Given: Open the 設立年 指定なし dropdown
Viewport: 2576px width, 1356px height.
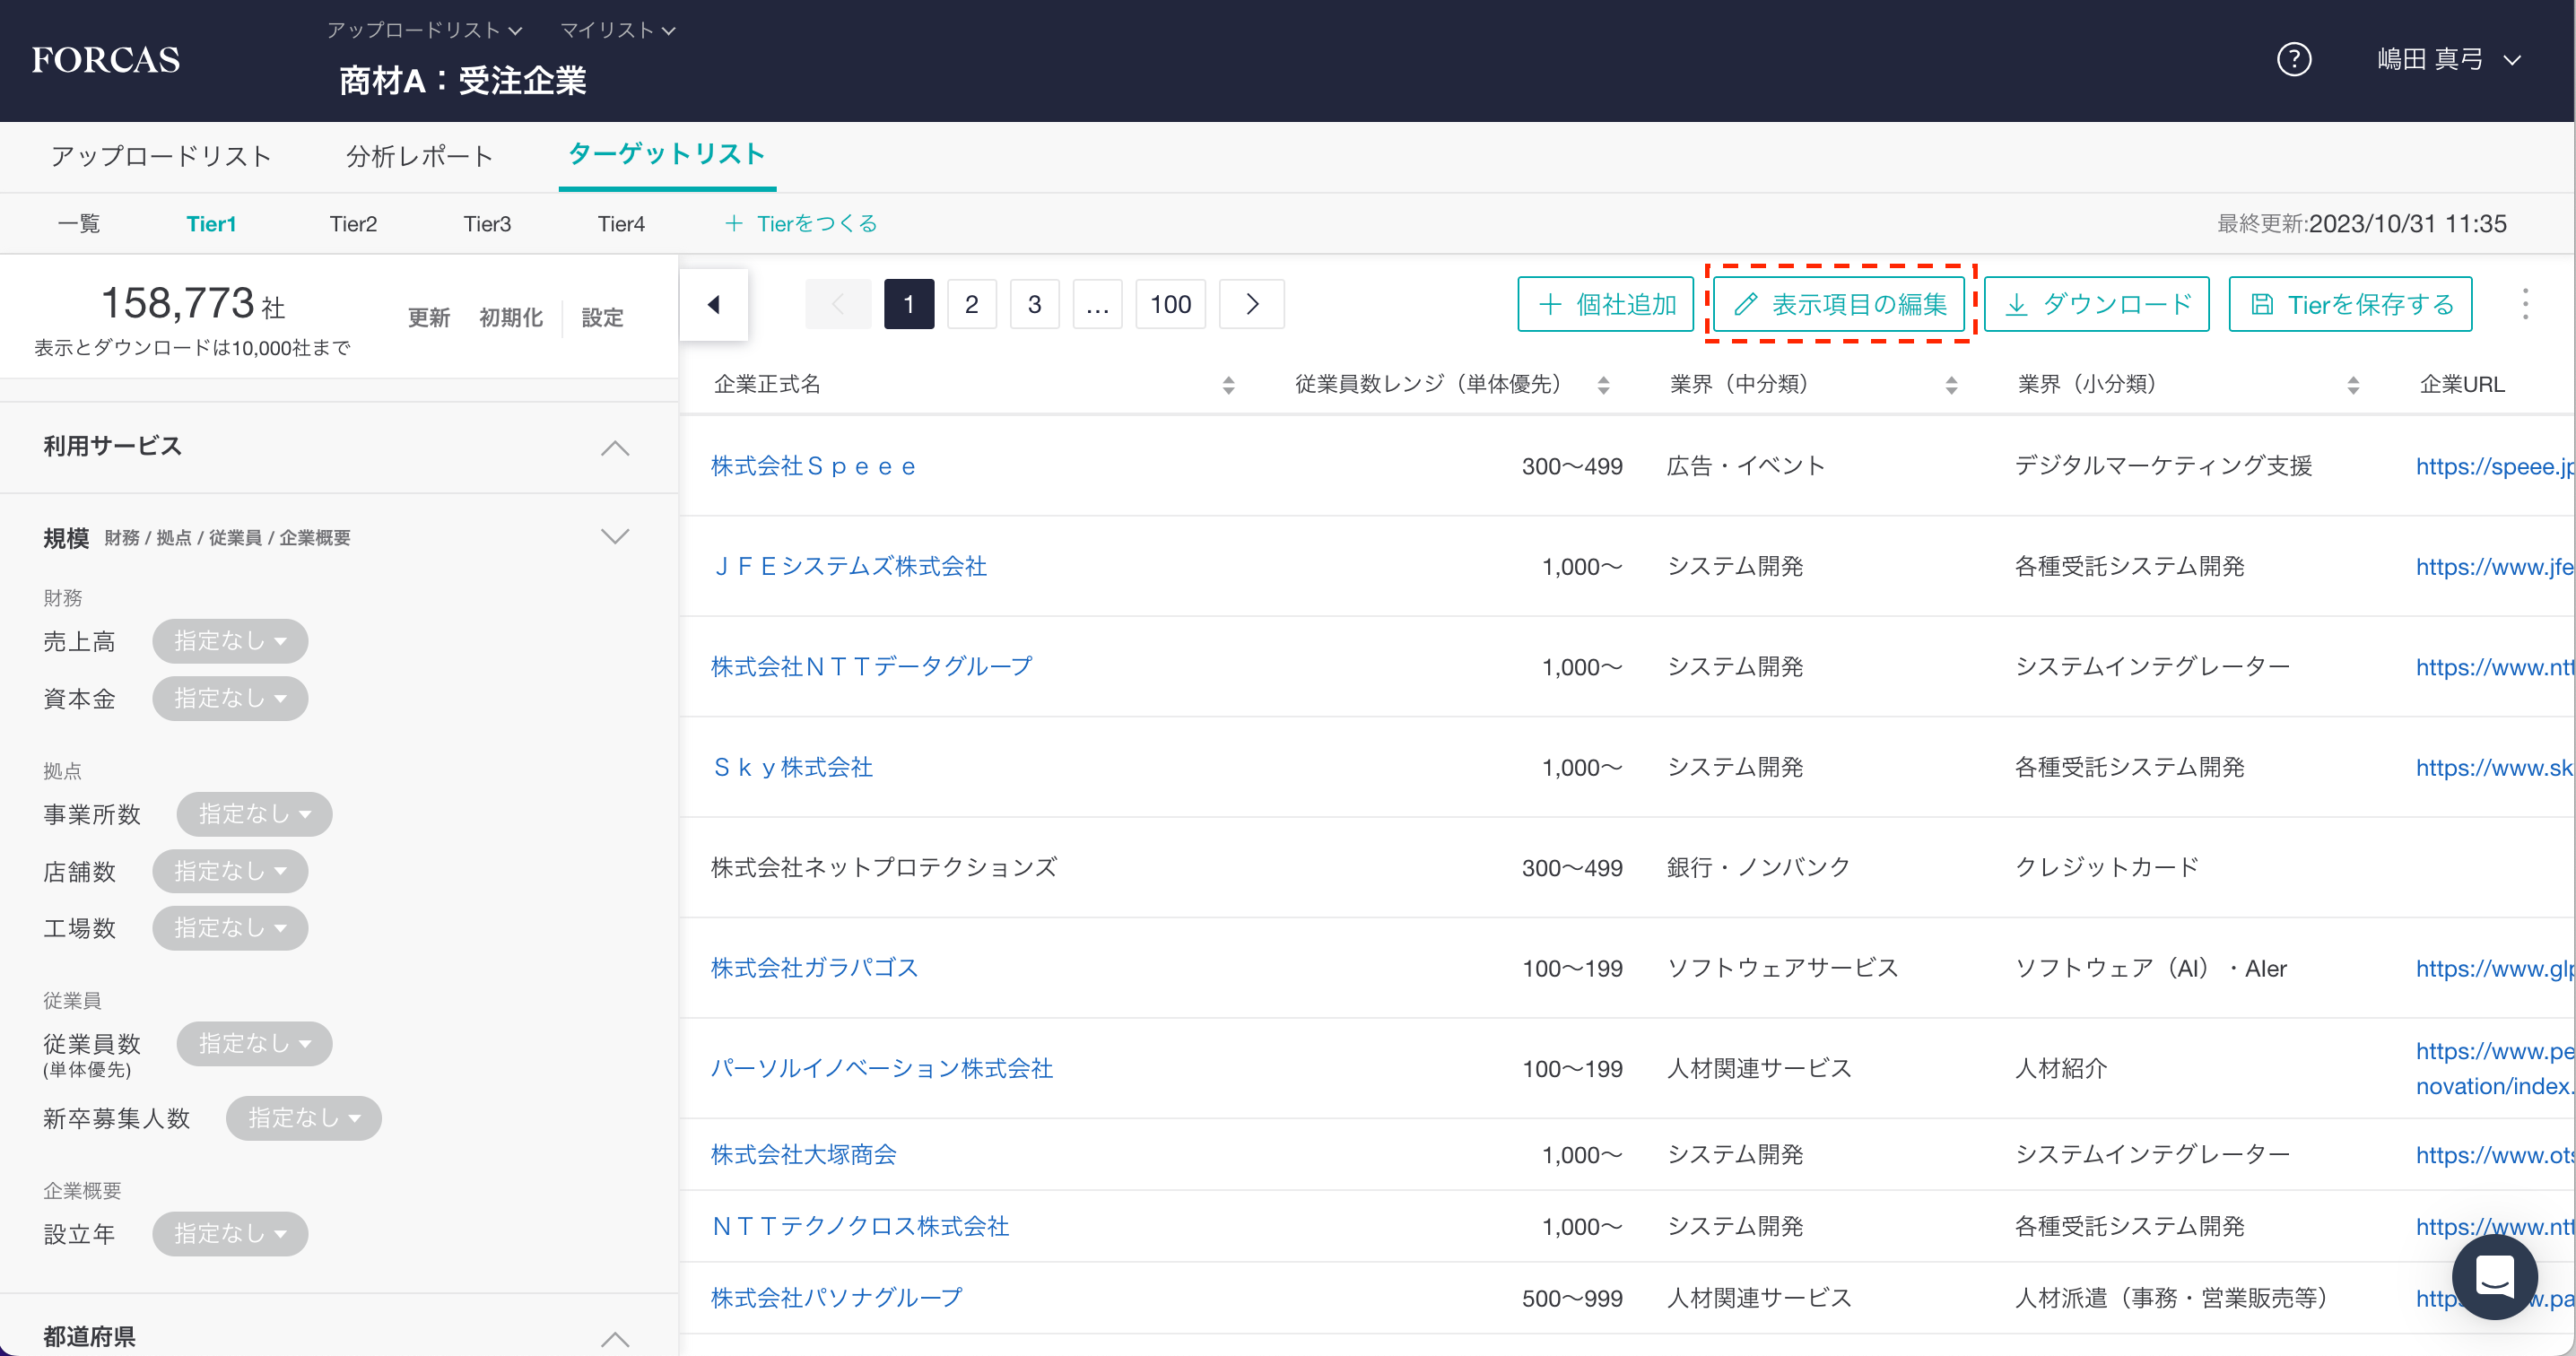Looking at the screenshot, I should point(230,1233).
